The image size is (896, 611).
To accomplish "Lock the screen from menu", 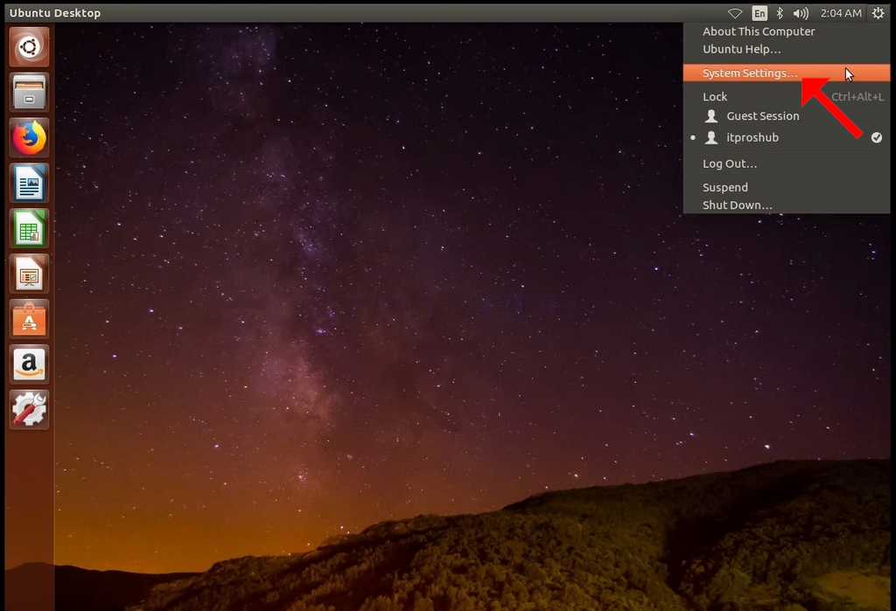I will point(787,97).
